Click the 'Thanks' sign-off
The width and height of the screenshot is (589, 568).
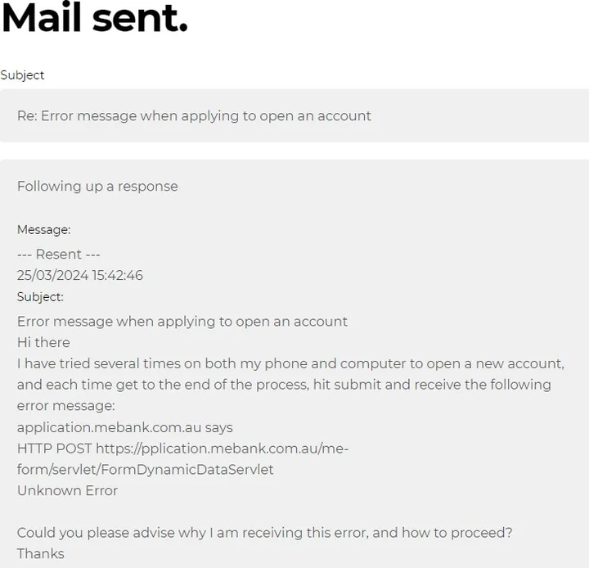click(x=40, y=554)
